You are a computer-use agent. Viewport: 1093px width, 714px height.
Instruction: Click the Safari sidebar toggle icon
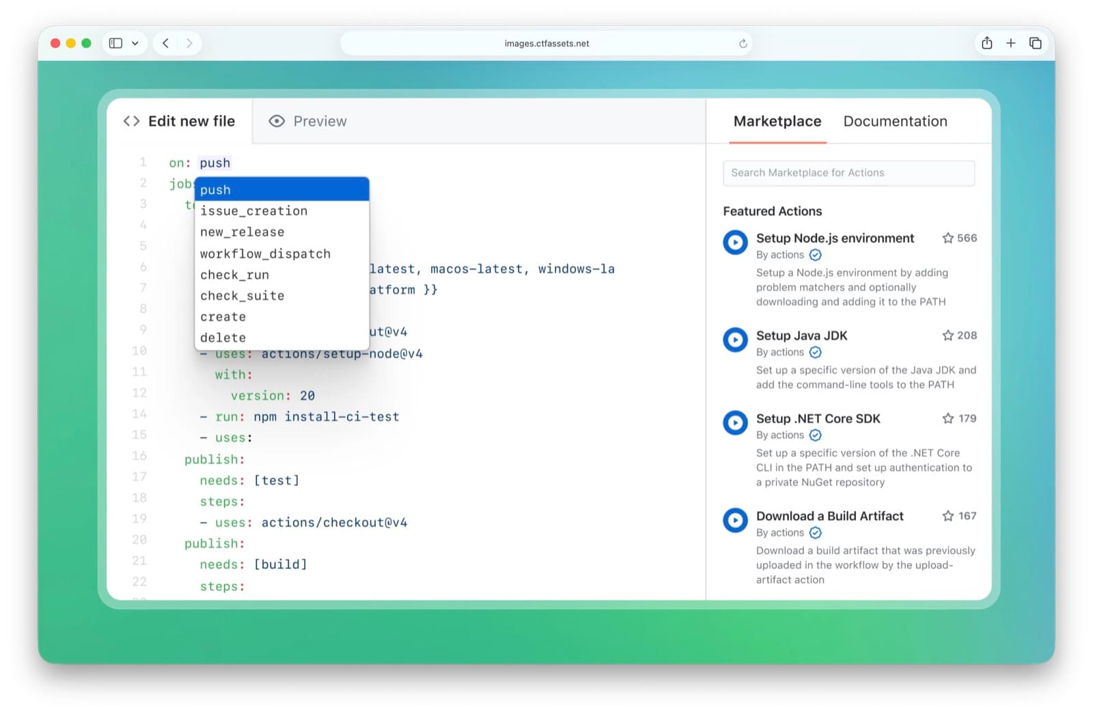[115, 43]
